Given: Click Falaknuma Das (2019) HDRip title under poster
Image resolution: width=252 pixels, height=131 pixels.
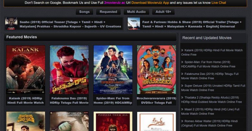Looking at the screenshot, I should pos(69,100).
